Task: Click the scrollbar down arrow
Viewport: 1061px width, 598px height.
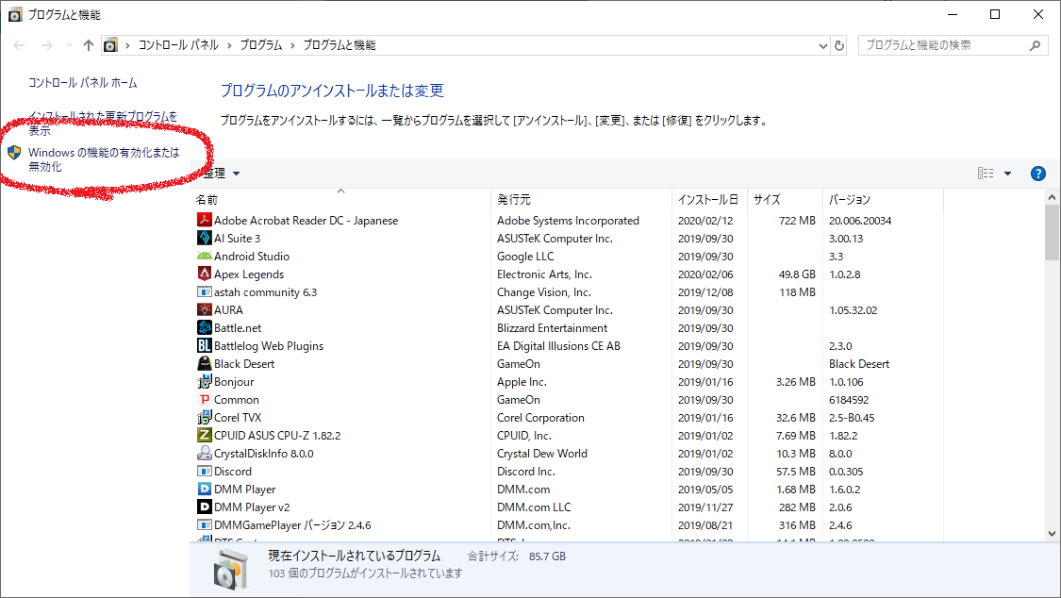Action: tap(1052, 533)
